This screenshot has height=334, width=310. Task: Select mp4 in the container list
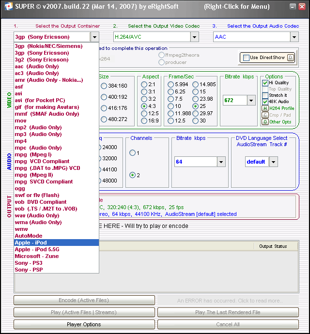(x=57, y=141)
